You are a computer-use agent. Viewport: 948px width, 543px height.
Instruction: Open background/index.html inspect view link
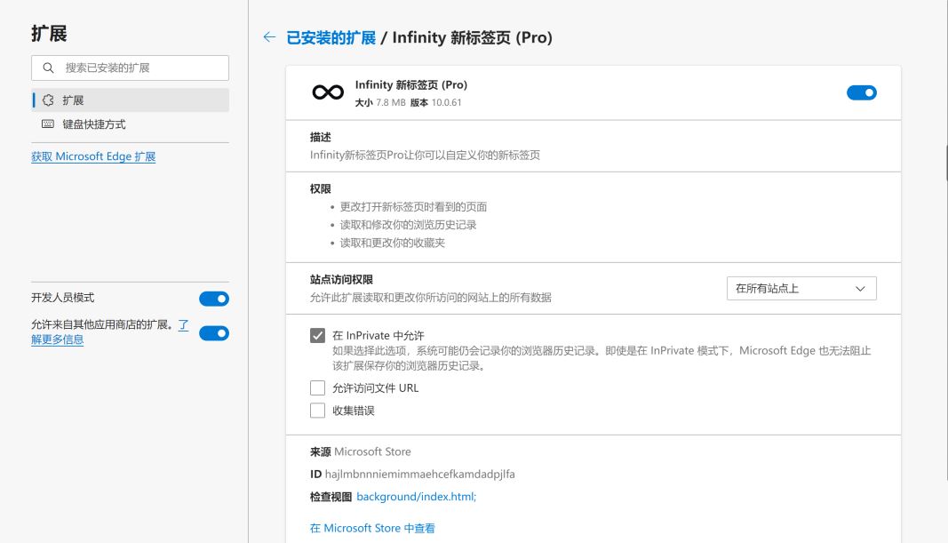(x=416, y=497)
